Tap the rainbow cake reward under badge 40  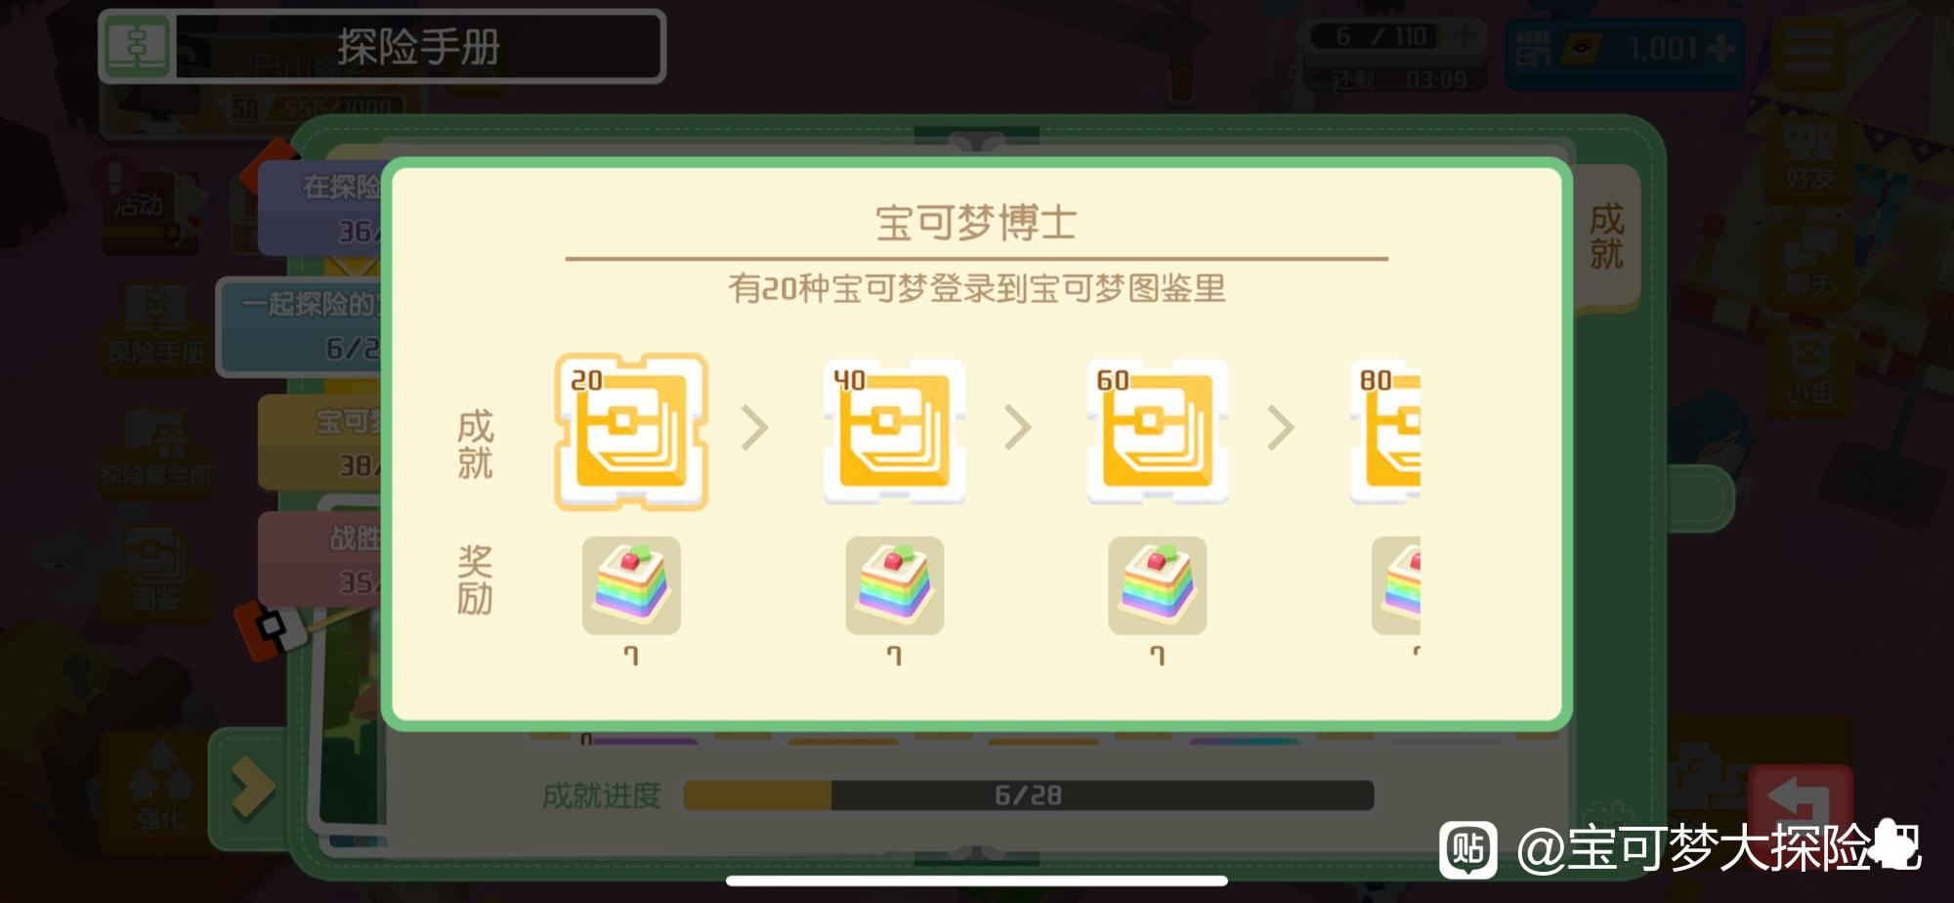894,585
